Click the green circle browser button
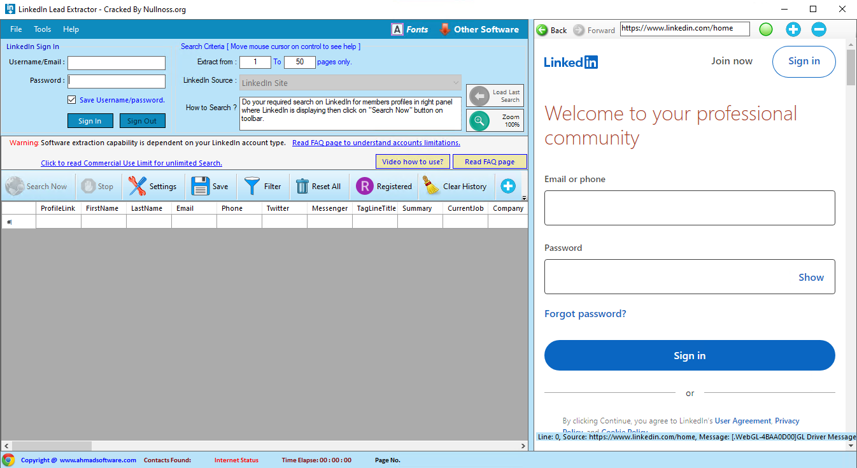Viewport: 857px width, 468px height. pos(766,29)
